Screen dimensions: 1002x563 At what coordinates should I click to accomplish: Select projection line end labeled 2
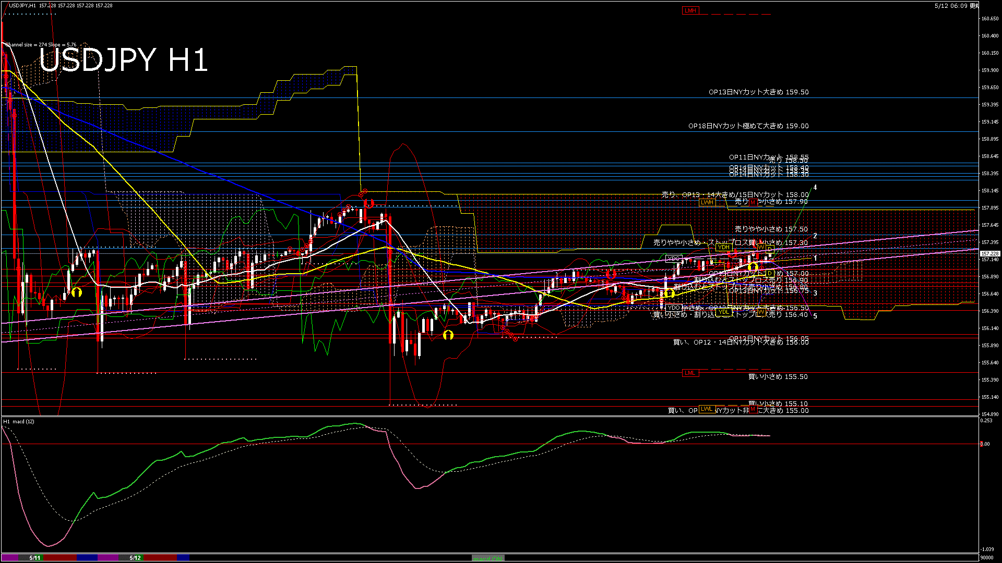click(815, 236)
